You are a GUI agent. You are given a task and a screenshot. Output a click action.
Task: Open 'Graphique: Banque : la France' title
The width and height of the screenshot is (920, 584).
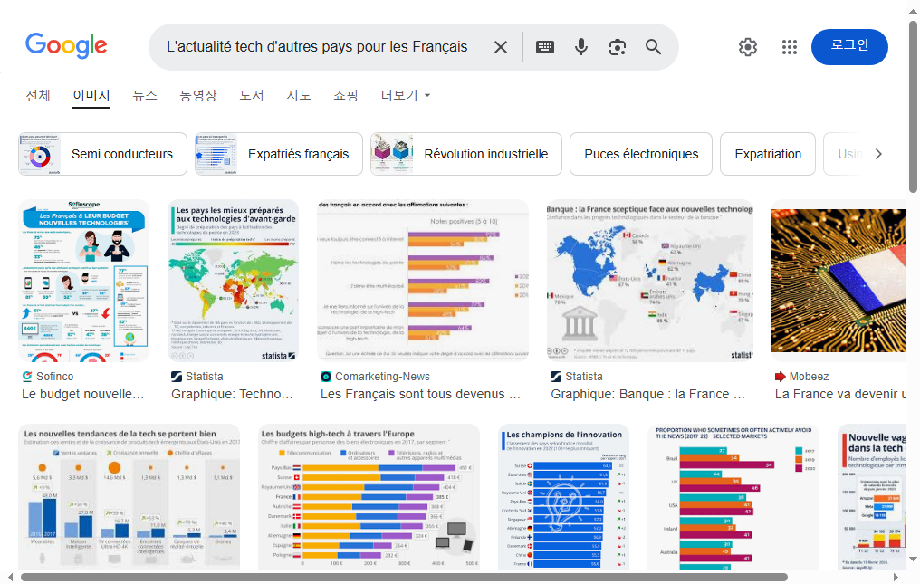tap(648, 394)
